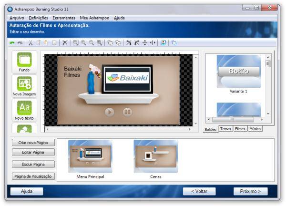Undo with the green arrow icon

pyautogui.click(x=12, y=43)
